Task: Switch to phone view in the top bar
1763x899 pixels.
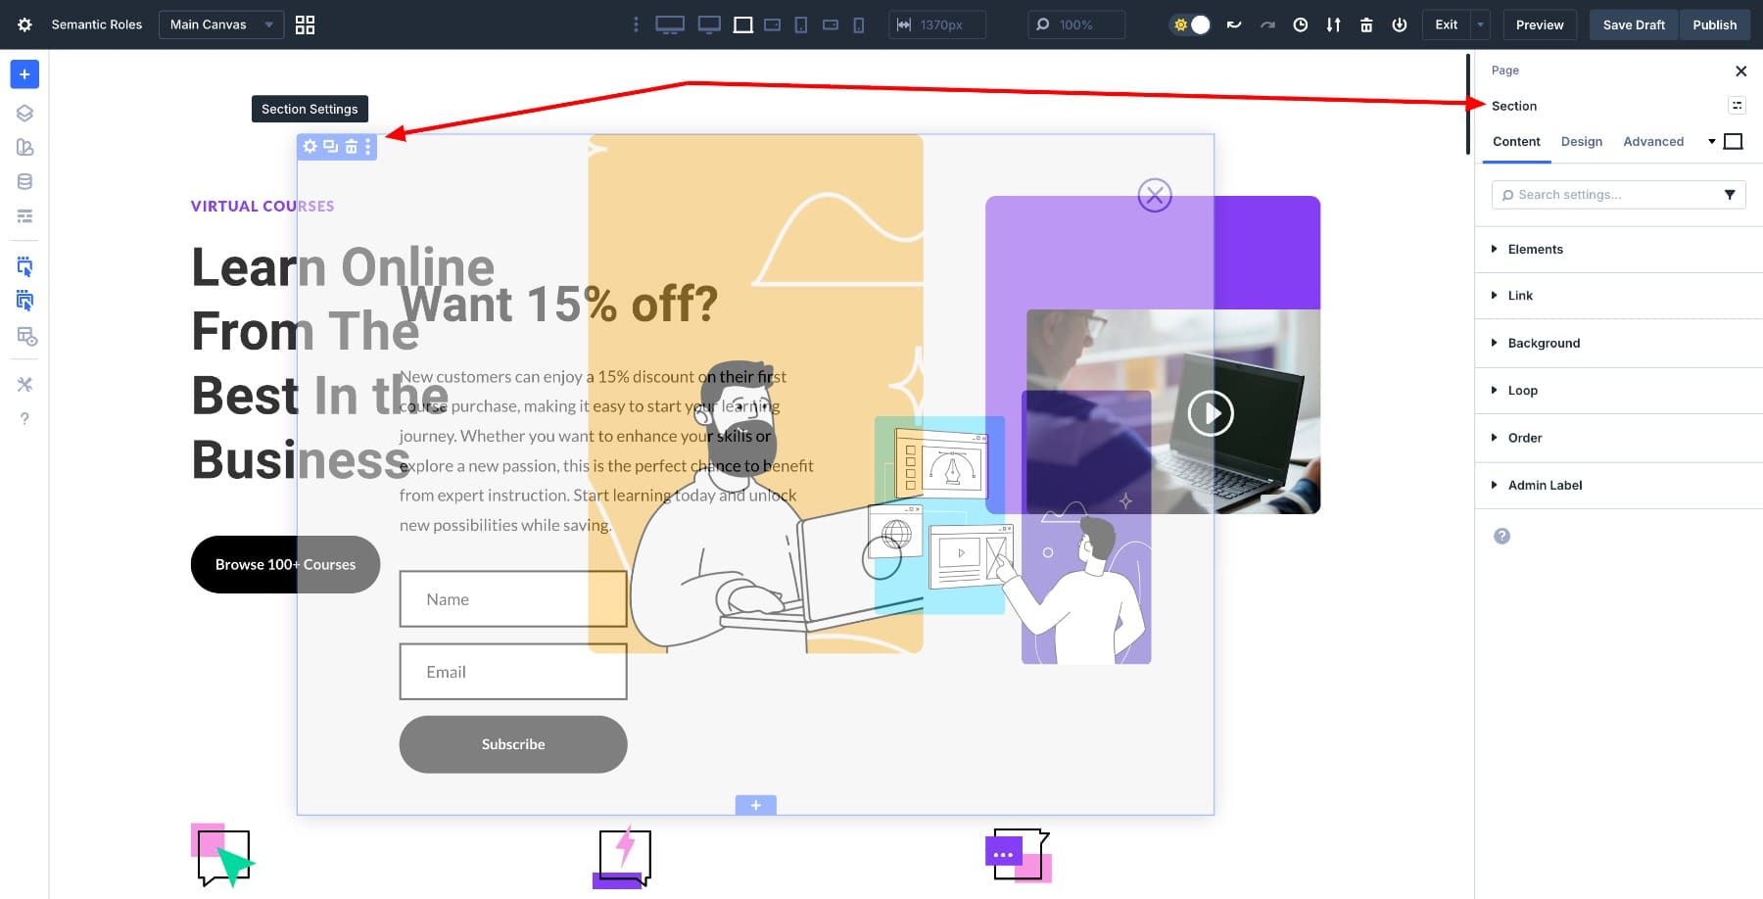Action: click(x=859, y=24)
